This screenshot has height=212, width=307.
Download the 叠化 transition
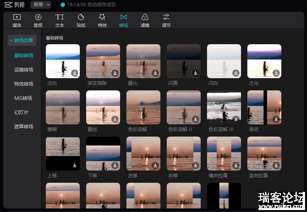click(x=155, y=73)
